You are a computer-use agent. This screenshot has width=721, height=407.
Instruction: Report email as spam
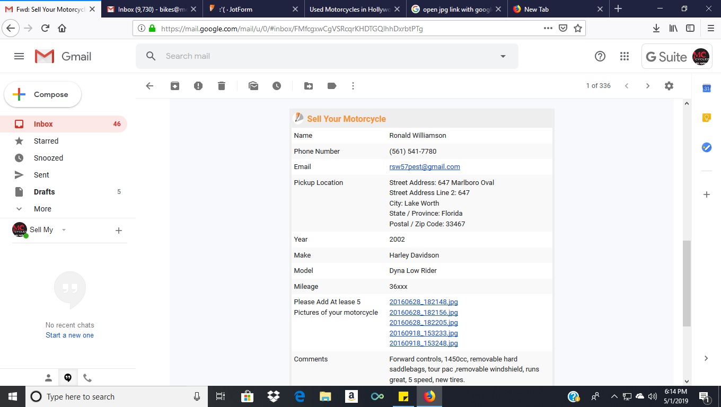(x=198, y=86)
